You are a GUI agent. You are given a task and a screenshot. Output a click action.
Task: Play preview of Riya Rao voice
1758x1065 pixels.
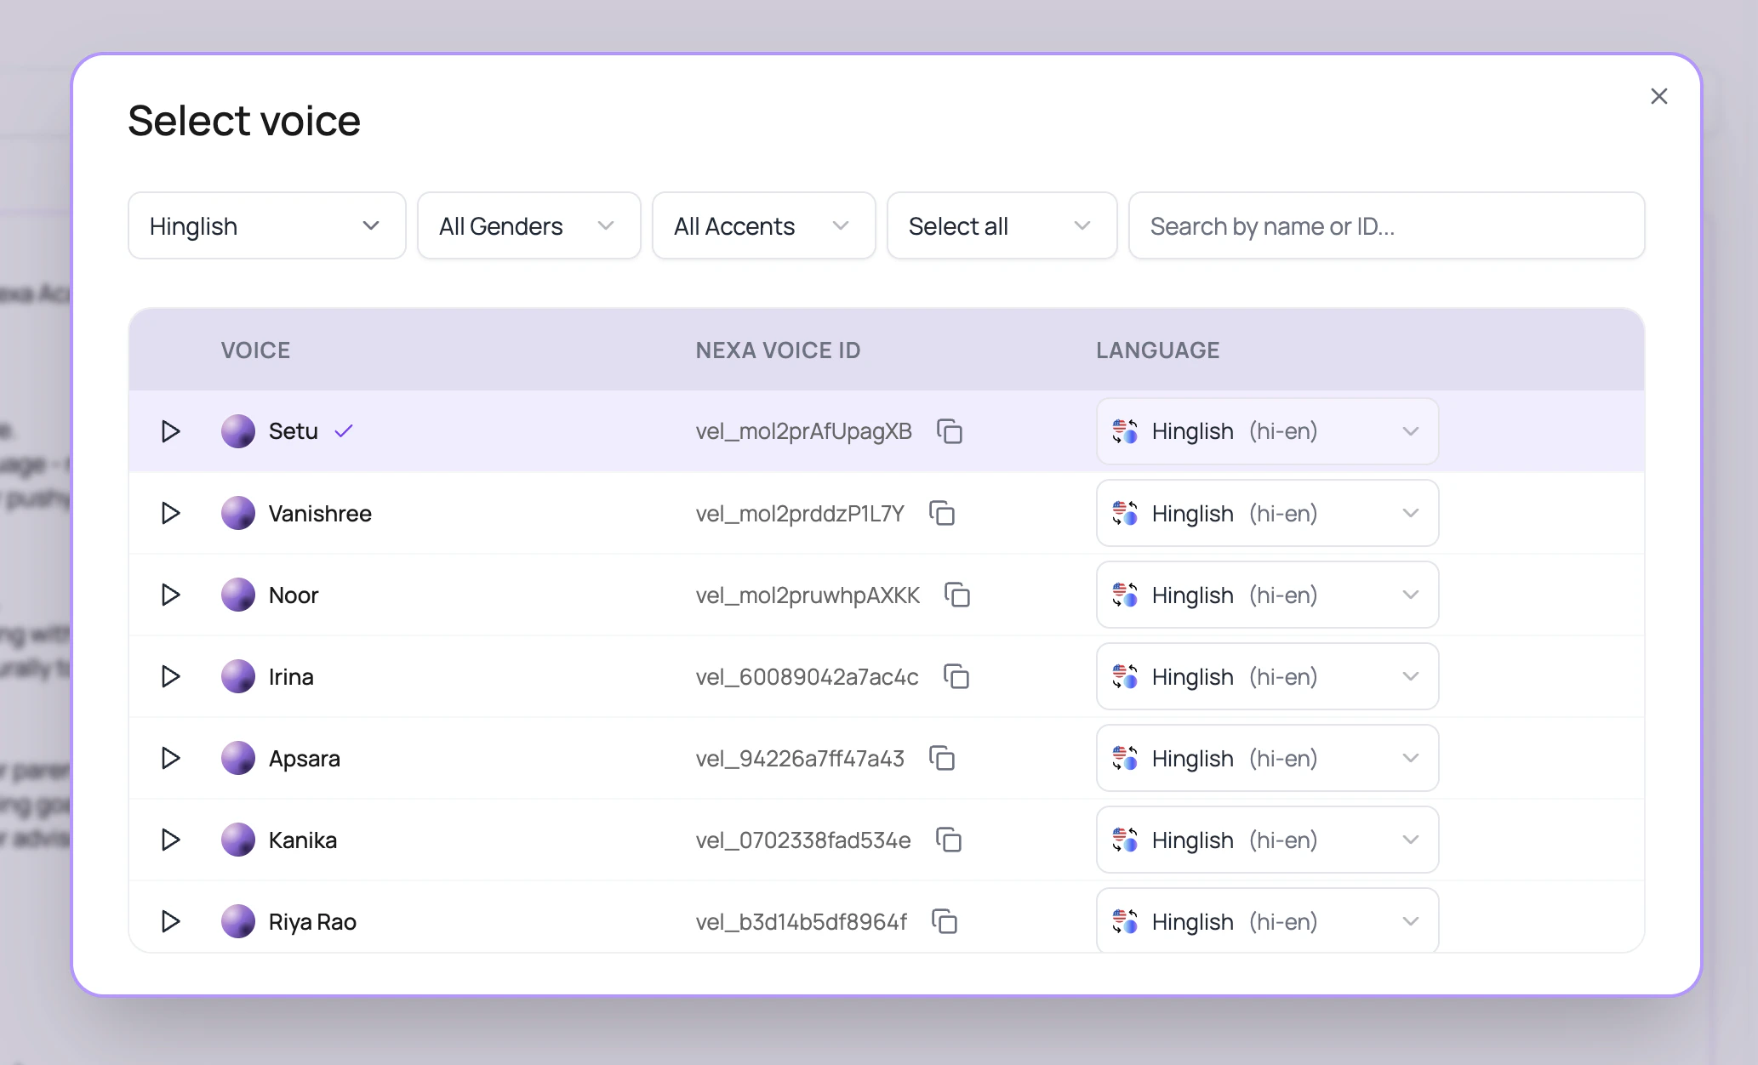pos(170,921)
